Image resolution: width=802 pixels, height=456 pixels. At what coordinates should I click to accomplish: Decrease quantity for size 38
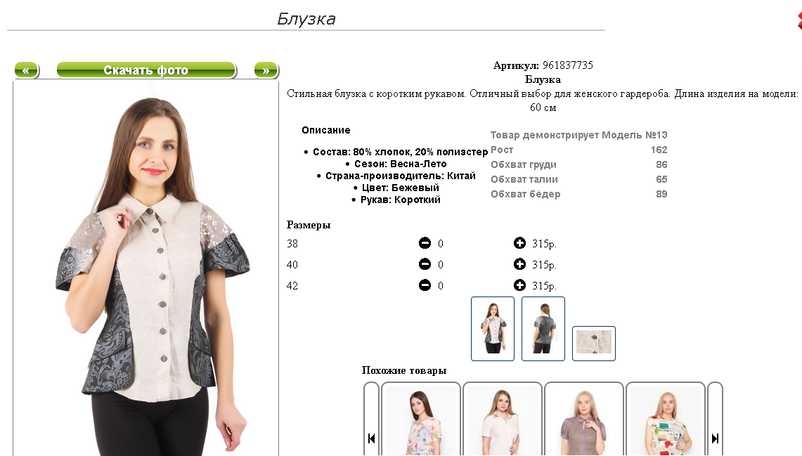[x=425, y=243]
